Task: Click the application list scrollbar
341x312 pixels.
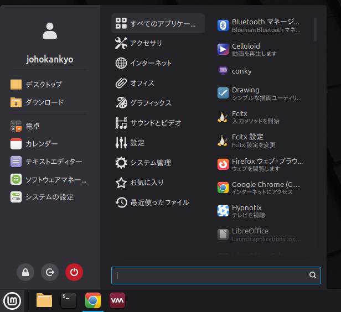Action: [315, 29]
